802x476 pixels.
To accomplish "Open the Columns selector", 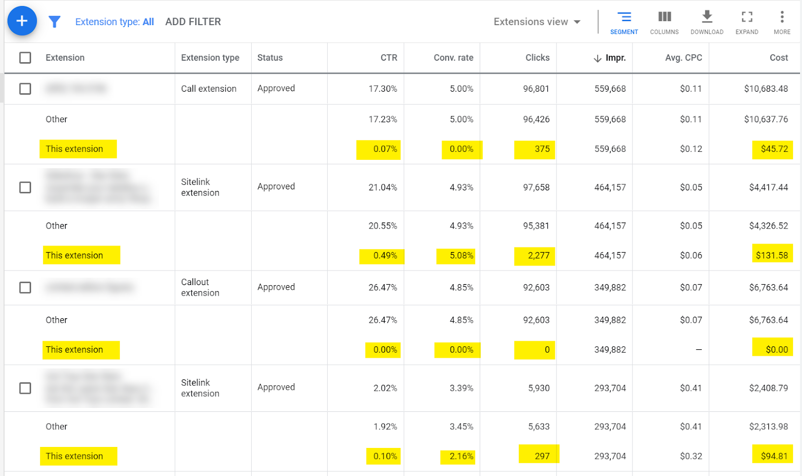I will (664, 22).
